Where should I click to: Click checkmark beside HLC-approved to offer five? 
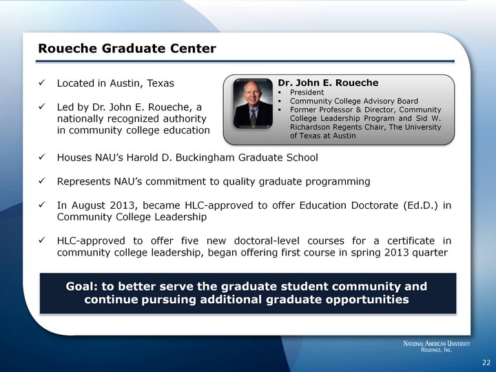click(41, 240)
